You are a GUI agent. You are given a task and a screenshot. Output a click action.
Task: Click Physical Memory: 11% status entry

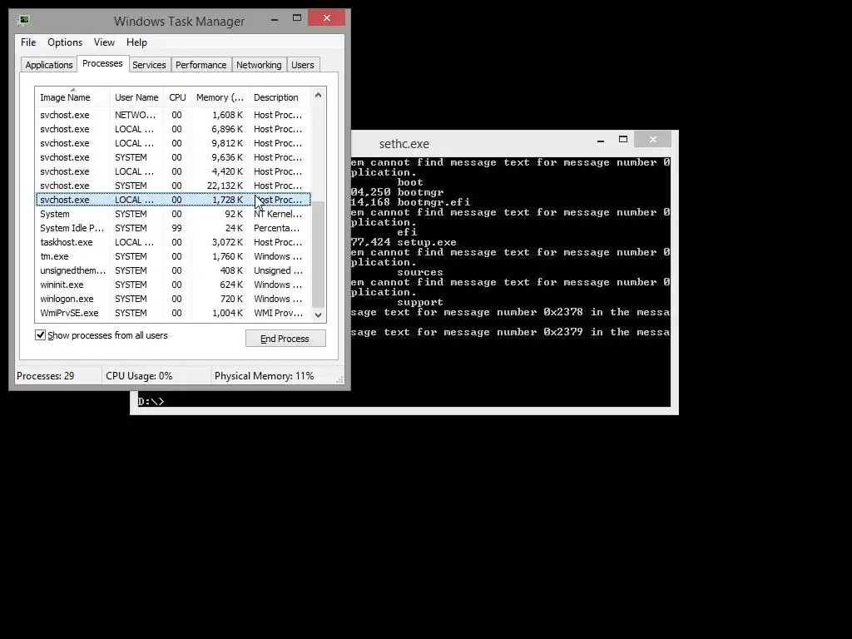(x=264, y=376)
